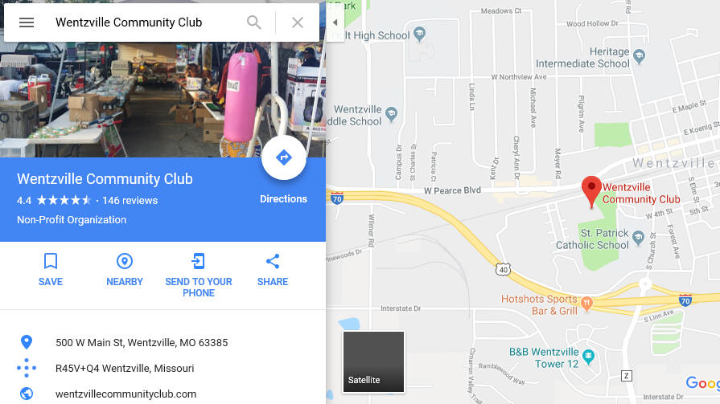This screenshot has width=720, height=404.
Task: Select St. Patrick Catholic School marker
Action: [x=638, y=238]
